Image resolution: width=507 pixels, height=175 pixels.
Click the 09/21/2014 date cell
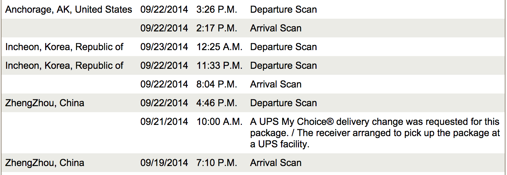click(x=164, y=122)
